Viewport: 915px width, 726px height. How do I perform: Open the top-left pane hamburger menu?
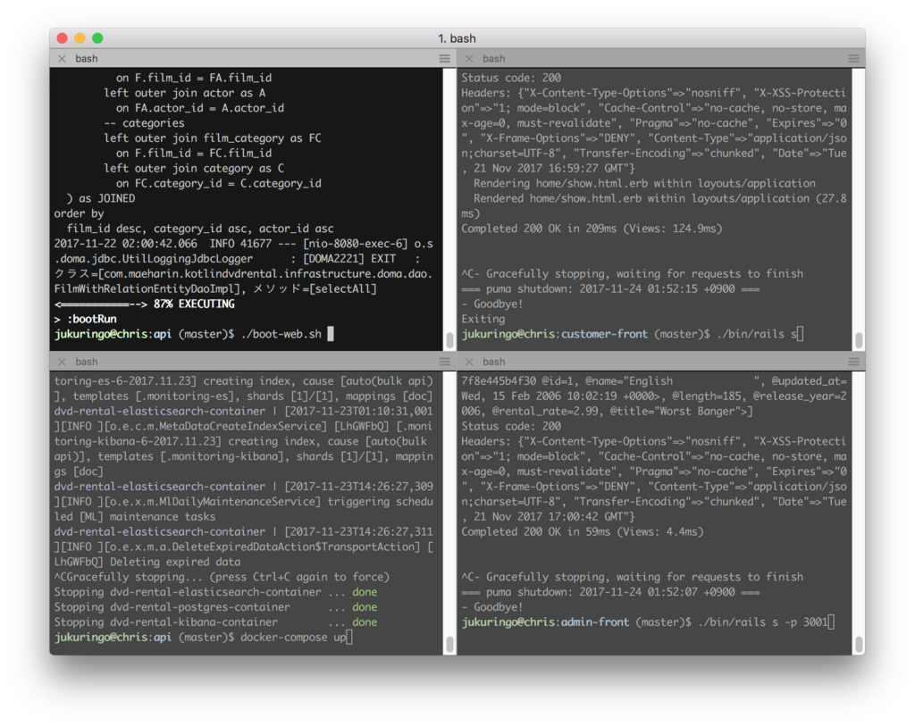pyautogui.click(x=445, y=58)
